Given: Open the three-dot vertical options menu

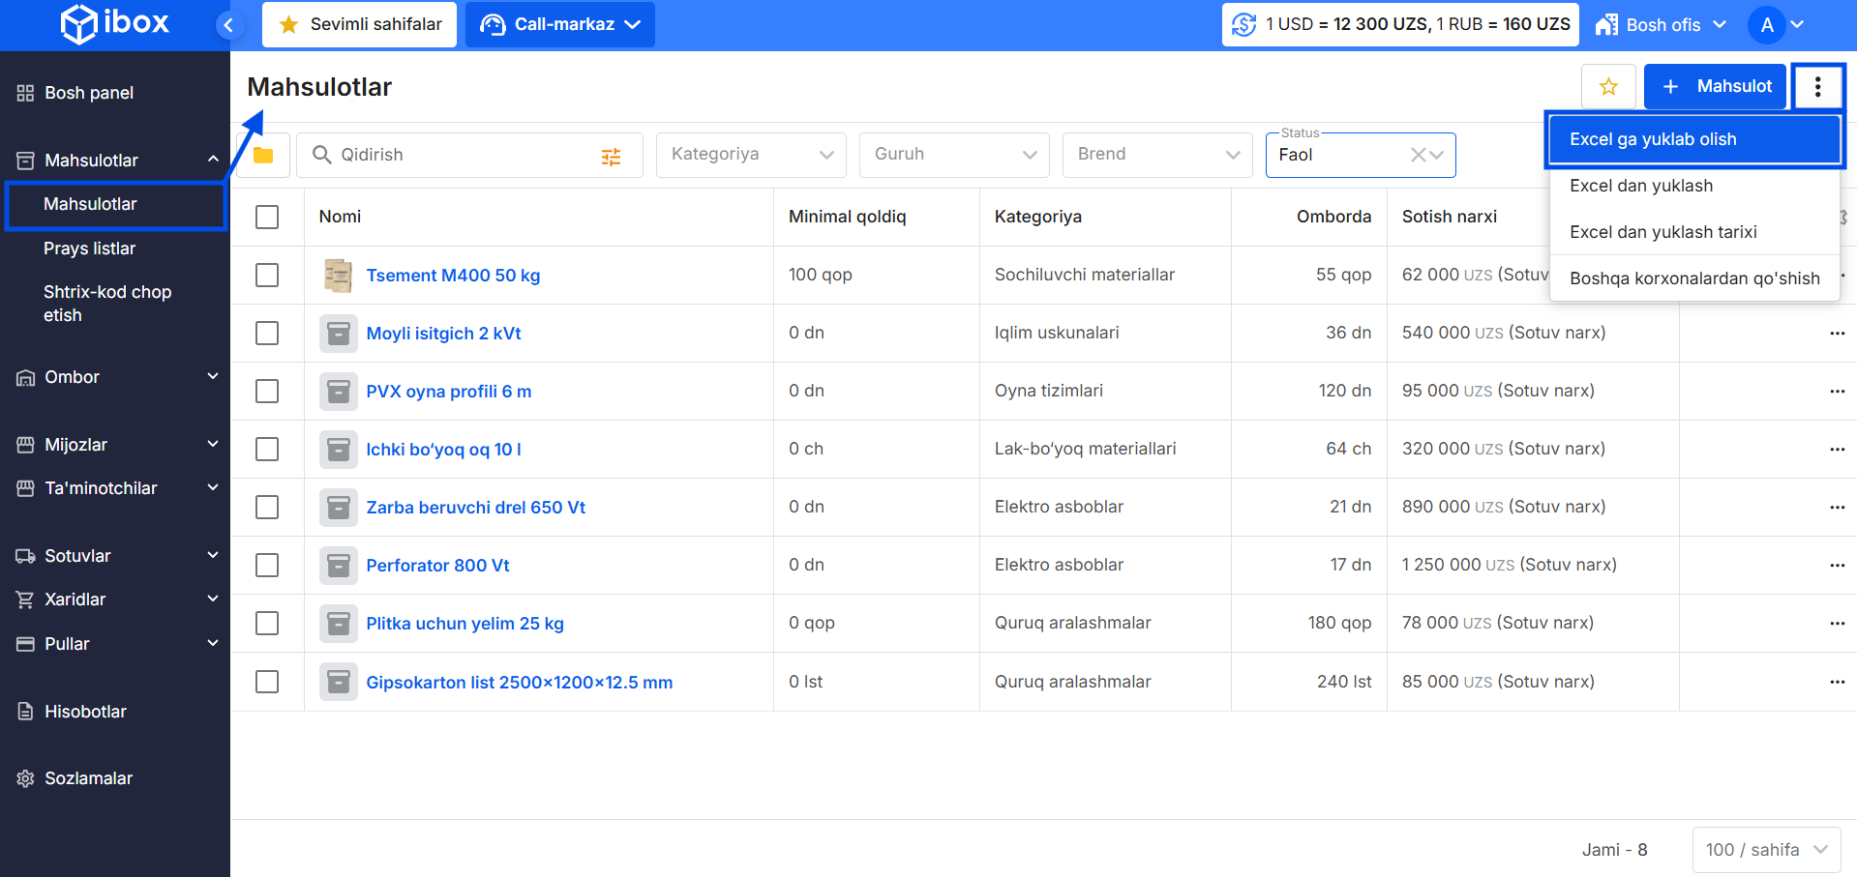Looking at the screenshot, I should pyautogui.click(x=1817, y=87).
